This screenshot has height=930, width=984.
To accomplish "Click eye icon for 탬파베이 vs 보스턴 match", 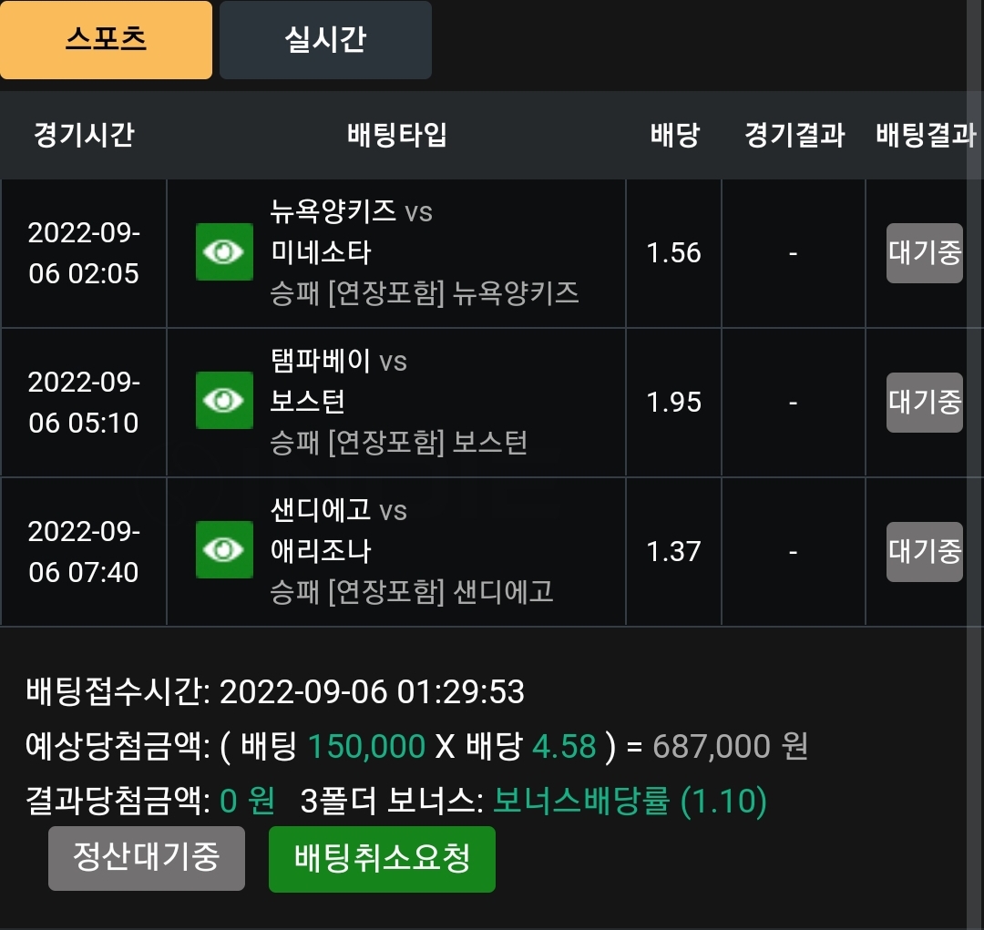I will (x=224, y=401).
